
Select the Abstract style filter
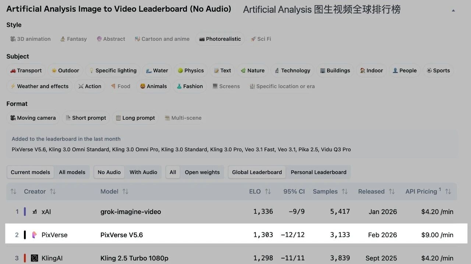click(x=111, y=39)
